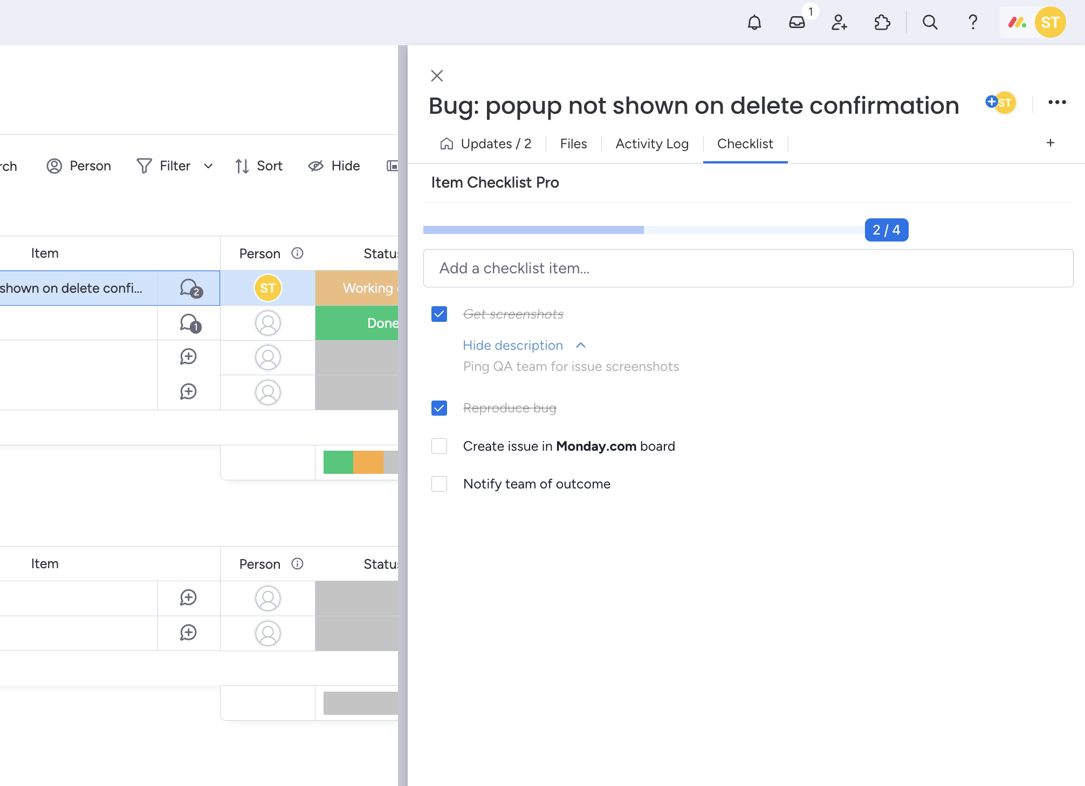This screenshot has width=1085, height=786.
Task: Switch to the Files tab
Action: click(x=573, y=144)
